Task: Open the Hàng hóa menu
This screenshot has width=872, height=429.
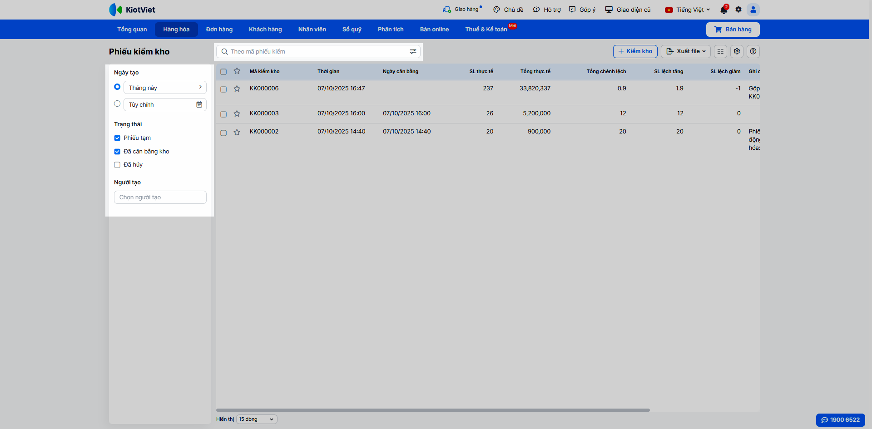Action: (177, 30)
